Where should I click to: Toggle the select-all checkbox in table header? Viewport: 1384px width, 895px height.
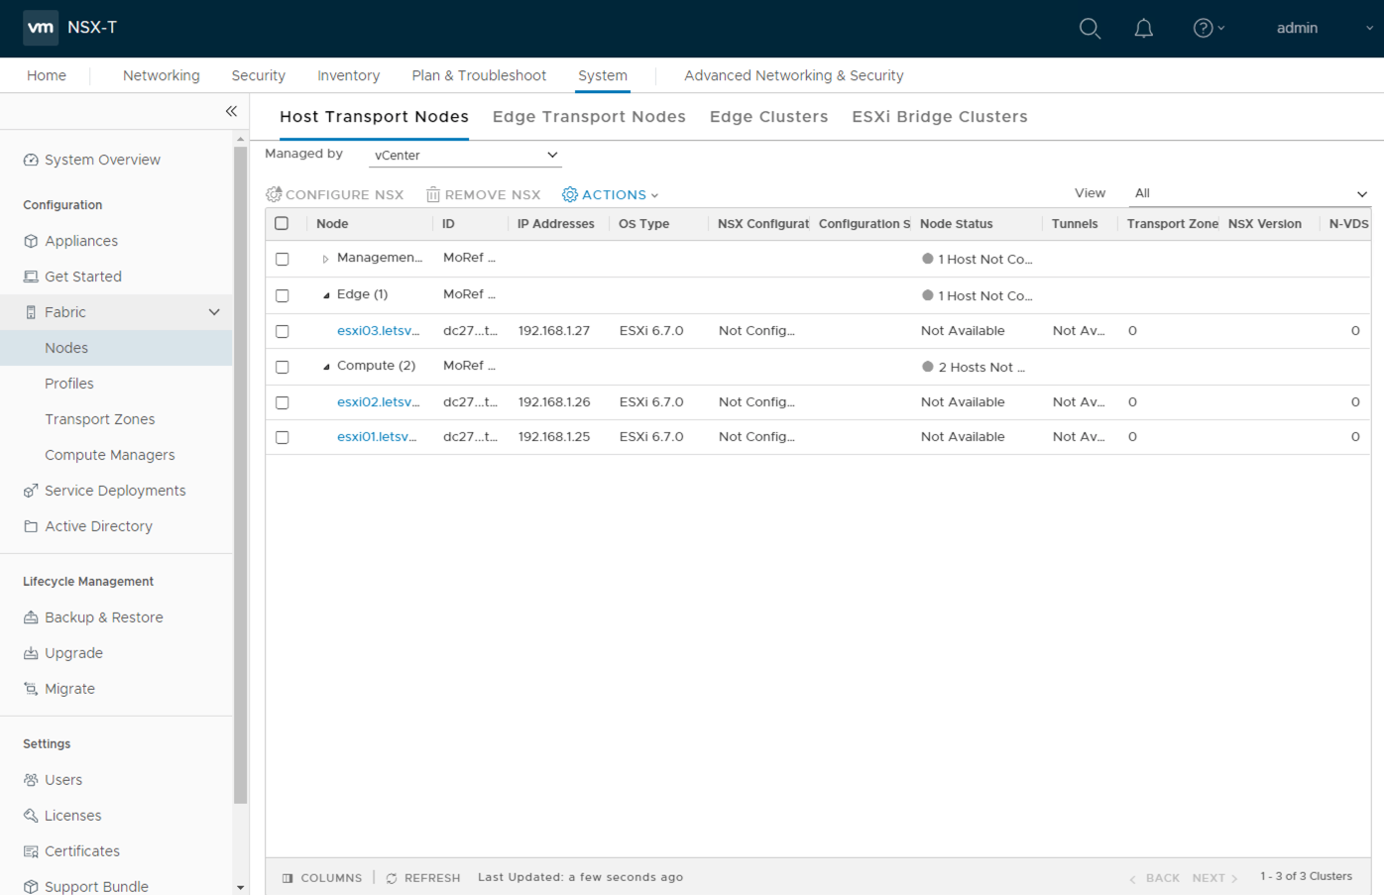tap(282, 224)
